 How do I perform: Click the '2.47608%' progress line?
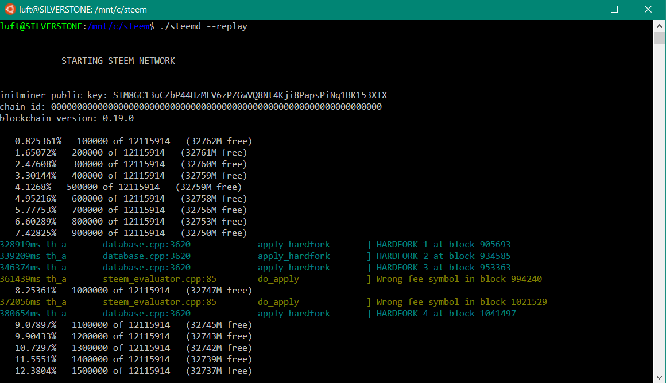click(131, 164)
